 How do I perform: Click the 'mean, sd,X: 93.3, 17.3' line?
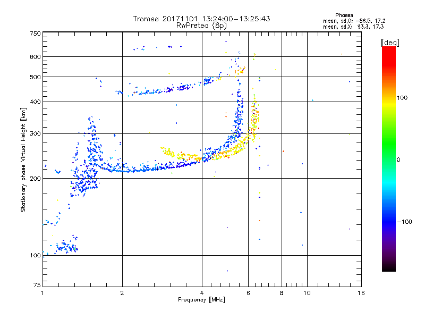pos(353,27)
